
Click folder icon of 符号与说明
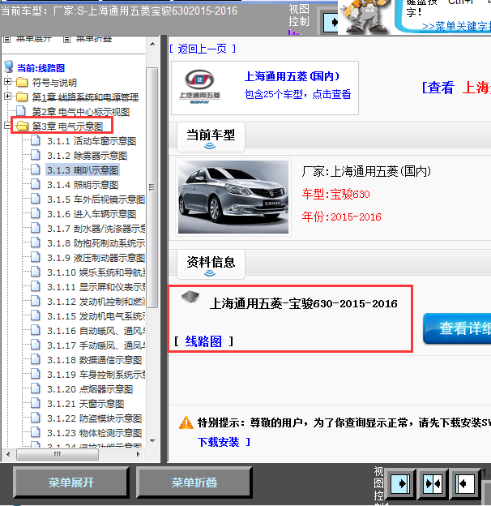click(x=22, y=82)
